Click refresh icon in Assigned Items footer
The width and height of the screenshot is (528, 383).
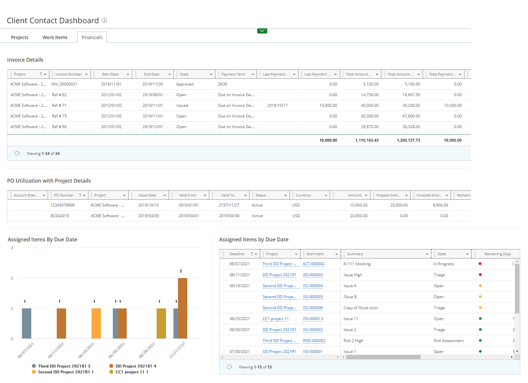[x=230, y=367]
